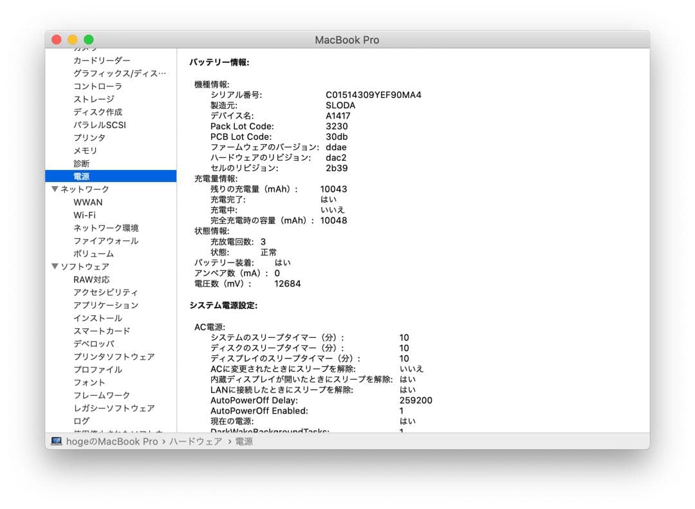Click the computer icon in the breadcrumb bar
This screenshot has width=695, height=509.
click(x=55, y=441)
